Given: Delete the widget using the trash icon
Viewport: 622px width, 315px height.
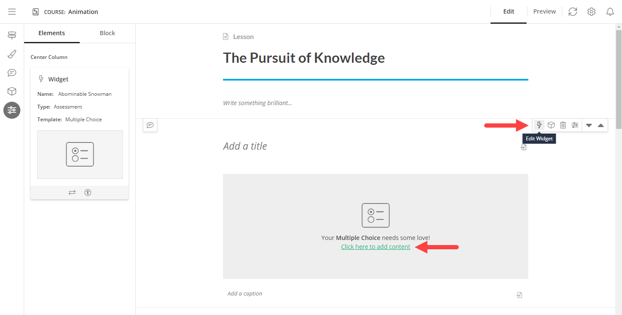Looking at the screenshot, I should 563,125.
